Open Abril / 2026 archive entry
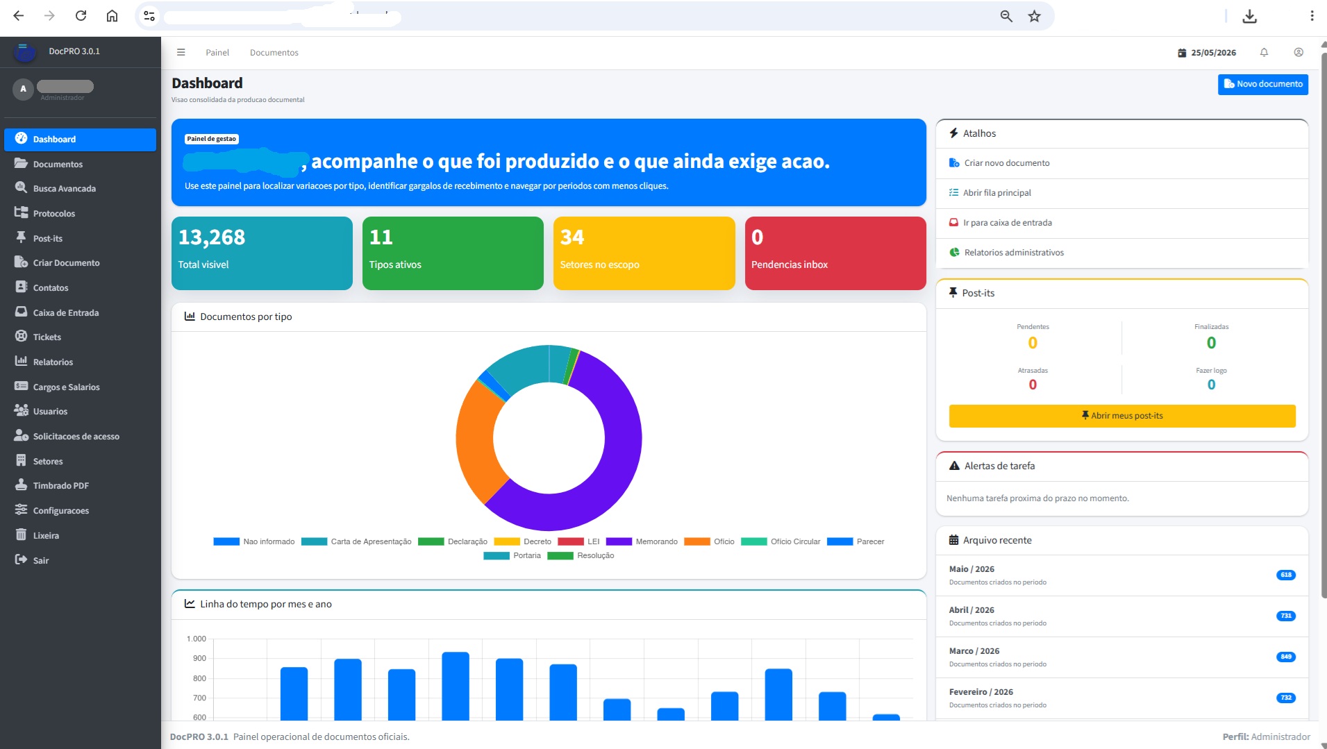Viewport: 1327px width, 749px height. [1121, 616]
